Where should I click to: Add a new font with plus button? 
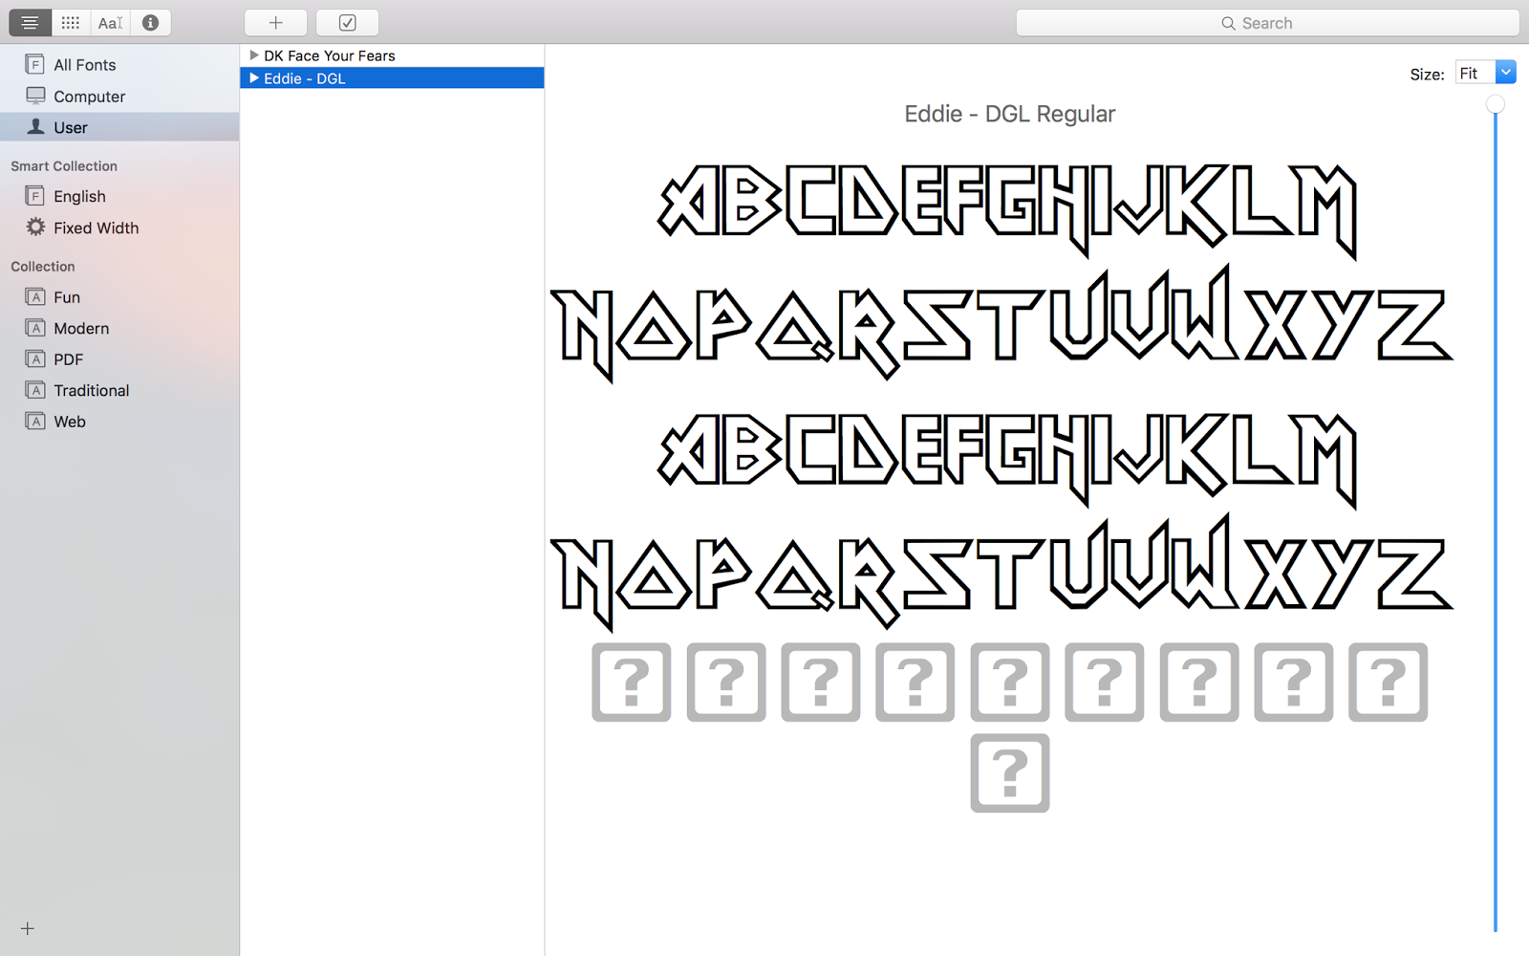point(276,23)
